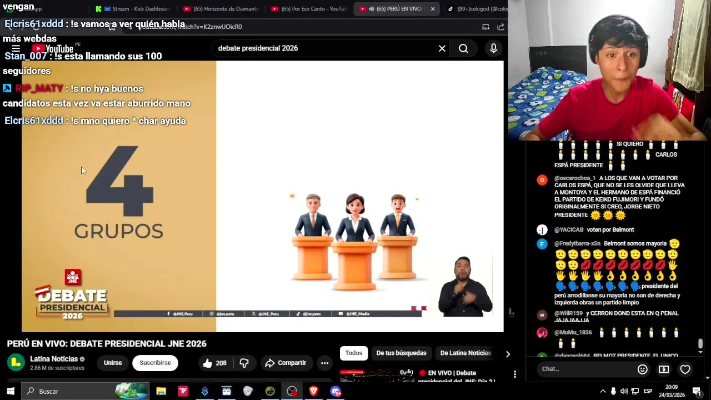Click the YouTube search magnifier button
This screenshot has width=711, height=400.
(x=463, y=48)
